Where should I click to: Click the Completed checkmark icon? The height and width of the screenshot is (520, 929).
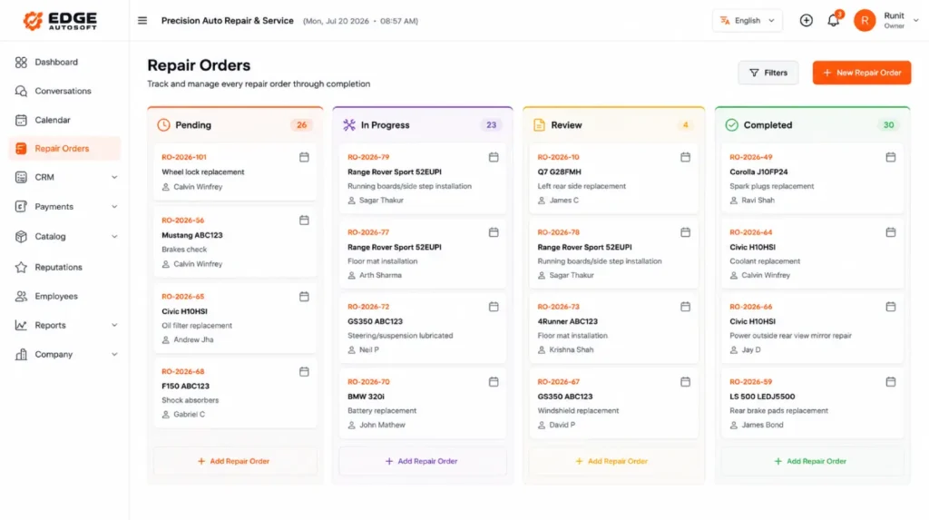point(732,125)
